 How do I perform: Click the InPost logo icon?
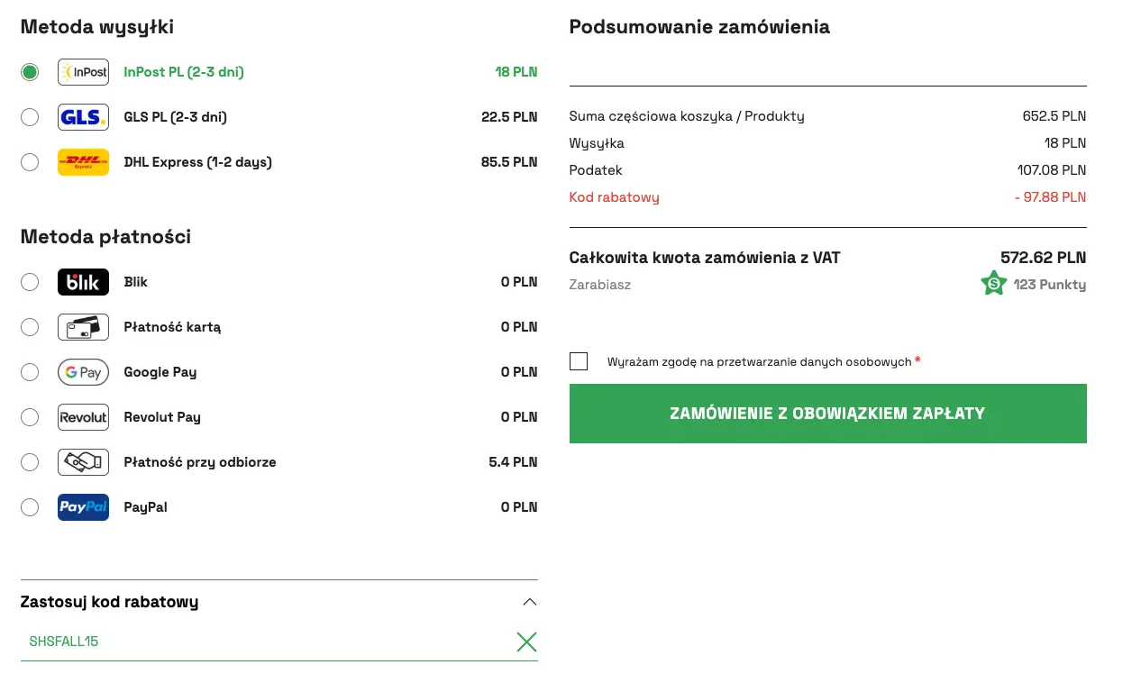83,72
